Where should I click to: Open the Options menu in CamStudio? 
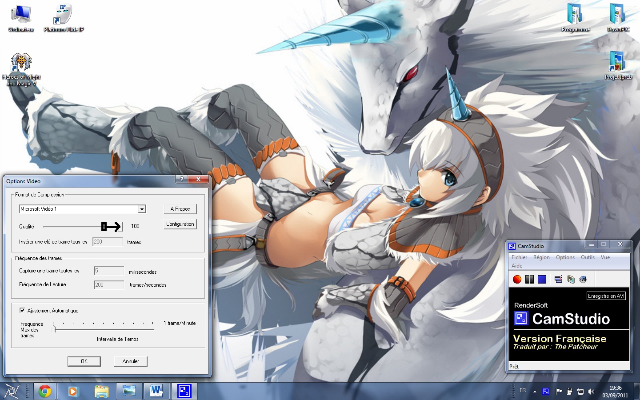pos(565,257)
